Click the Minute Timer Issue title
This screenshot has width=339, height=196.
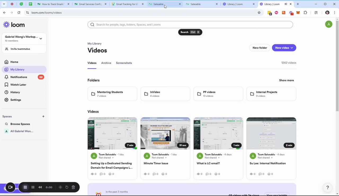coord(156,163)
